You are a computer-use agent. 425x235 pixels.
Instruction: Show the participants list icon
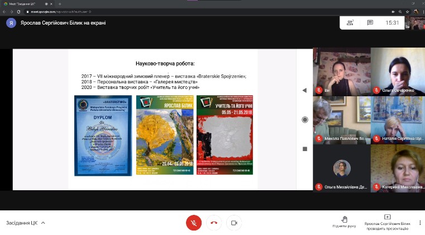point(350,22)
